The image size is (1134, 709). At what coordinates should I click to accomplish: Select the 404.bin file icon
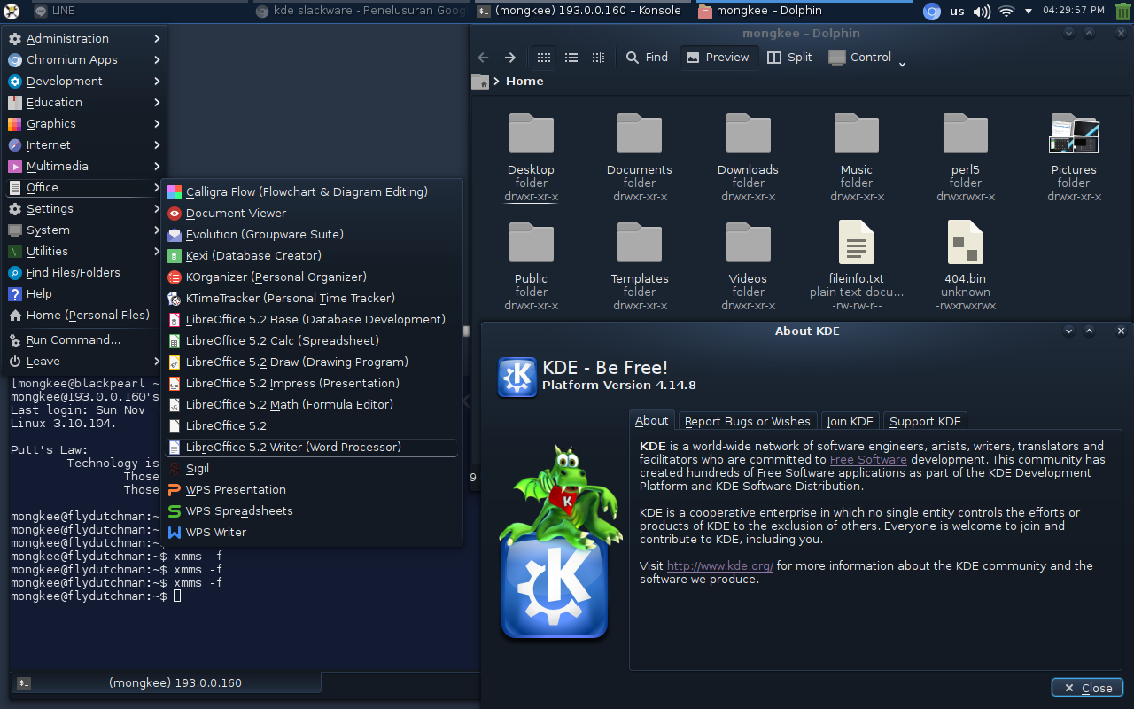coord(966,243)
